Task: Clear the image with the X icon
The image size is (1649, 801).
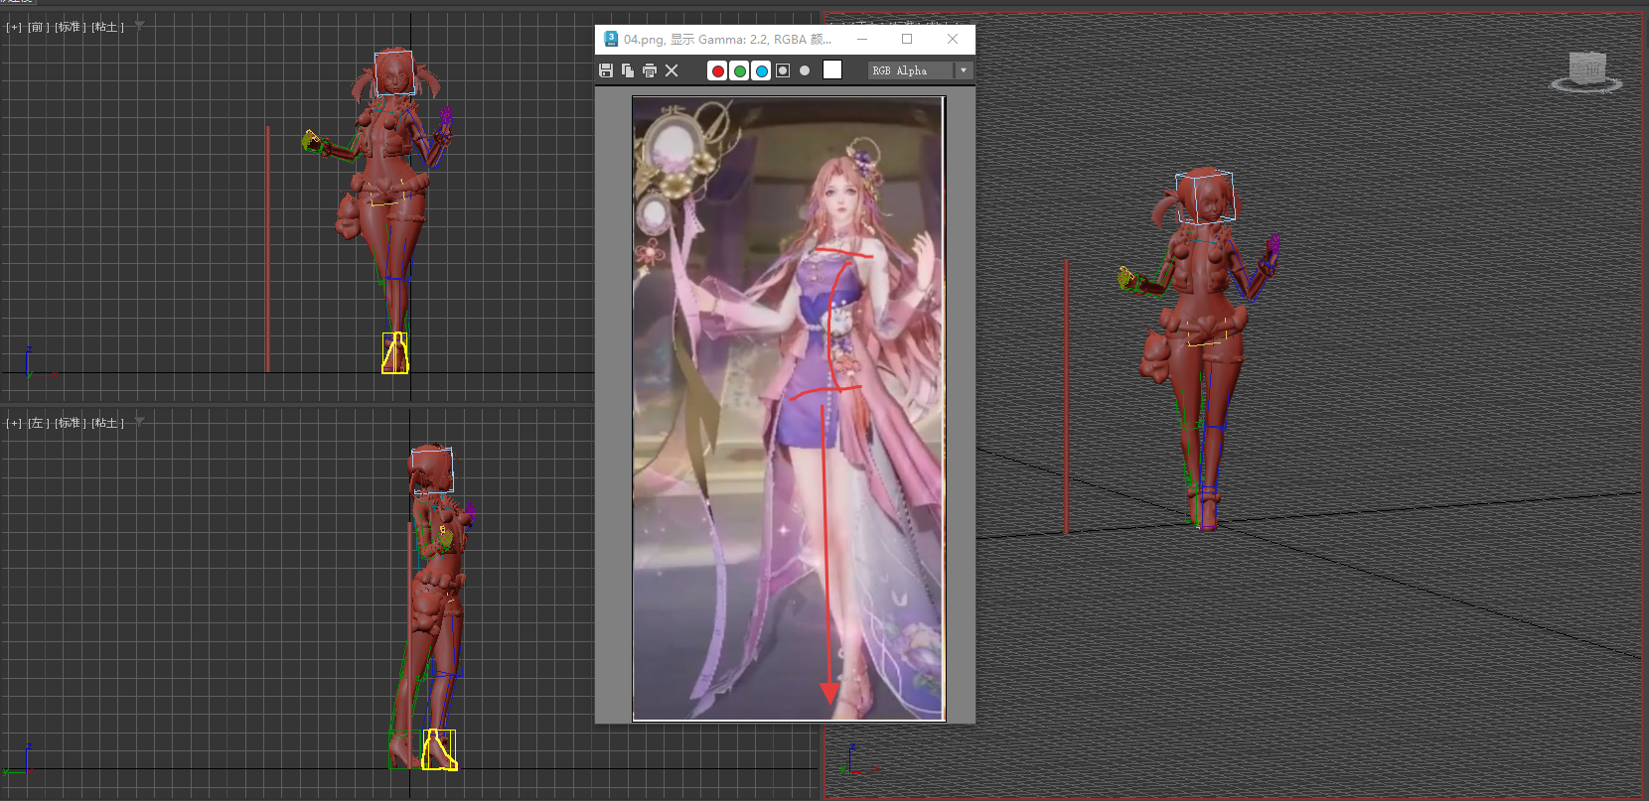Action: click(672, 70)
